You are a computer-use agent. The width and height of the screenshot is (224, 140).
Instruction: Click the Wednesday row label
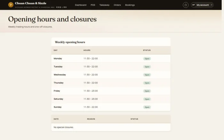tap(60, 75)
